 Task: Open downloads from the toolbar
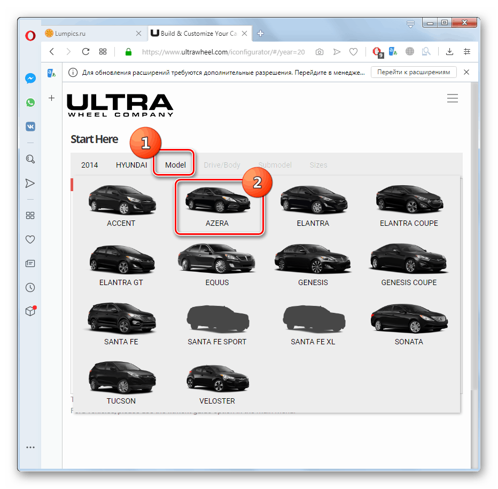pos(449,52)
